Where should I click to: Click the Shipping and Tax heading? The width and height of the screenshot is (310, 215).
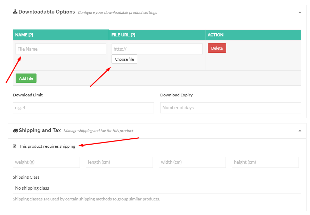40,130
